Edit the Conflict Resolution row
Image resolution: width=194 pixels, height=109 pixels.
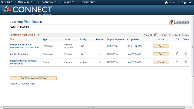(x=177, y=54)
